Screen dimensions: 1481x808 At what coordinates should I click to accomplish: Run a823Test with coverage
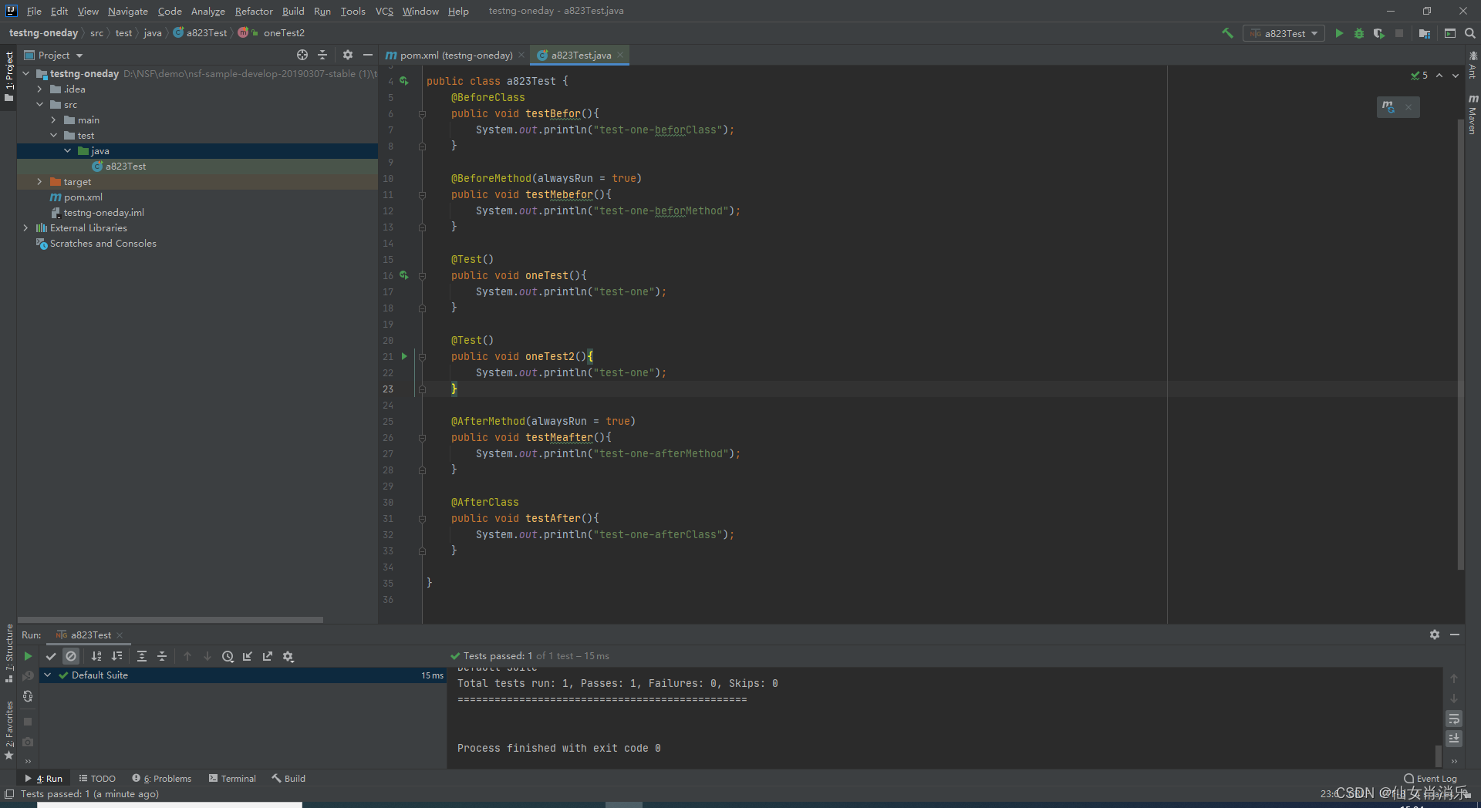(x=1379, y=33)
